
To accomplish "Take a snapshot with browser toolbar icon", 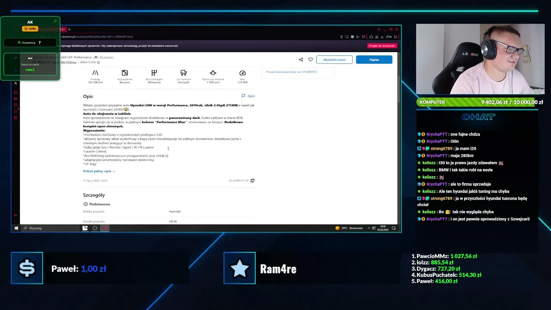I will coord(347,37).
